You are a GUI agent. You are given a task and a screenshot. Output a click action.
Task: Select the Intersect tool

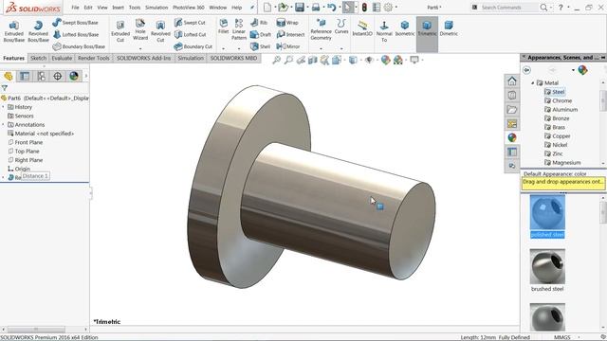[290, 34]
